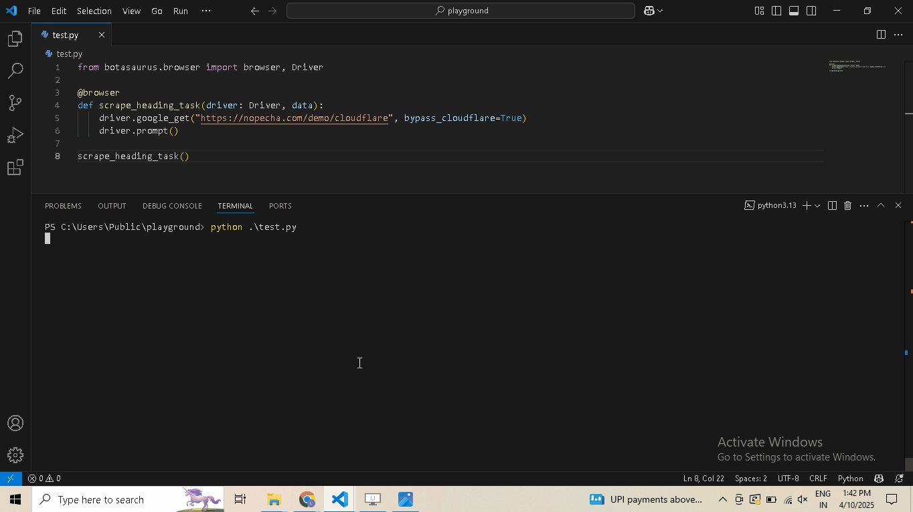Expand the panel with the maximize chevron

[881, 205]
